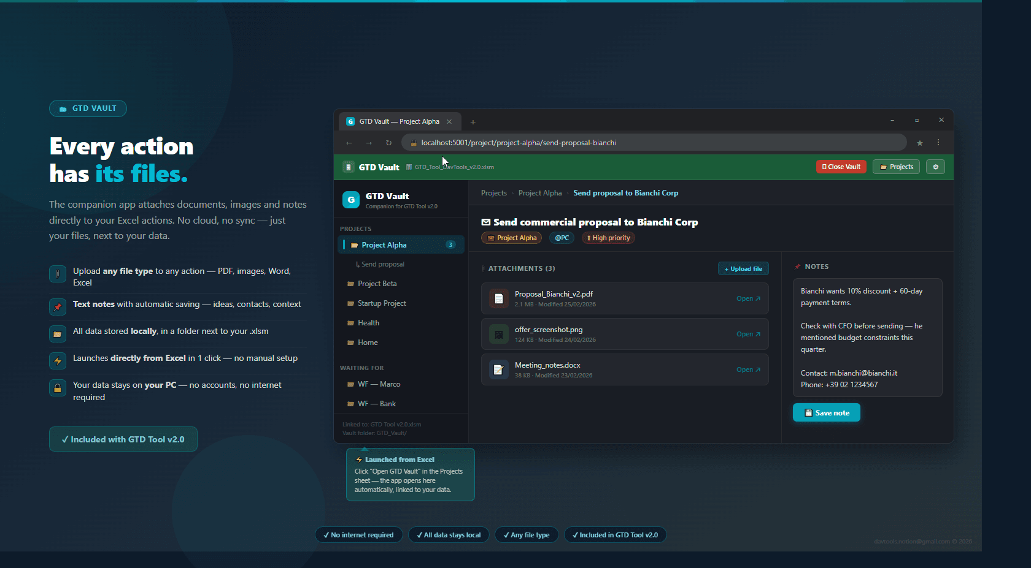This screenshot has height=568, width=1031.
Task: Switch to GTD Vault — Project Alpha tab
Action: pos(399,121)
